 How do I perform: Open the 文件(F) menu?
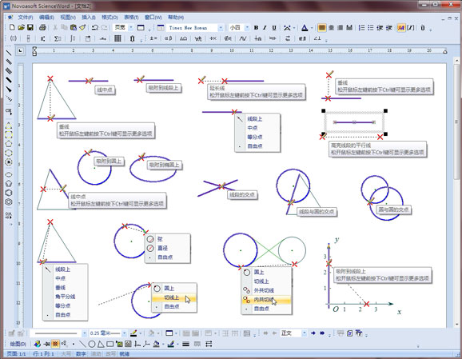pos(26,18)
